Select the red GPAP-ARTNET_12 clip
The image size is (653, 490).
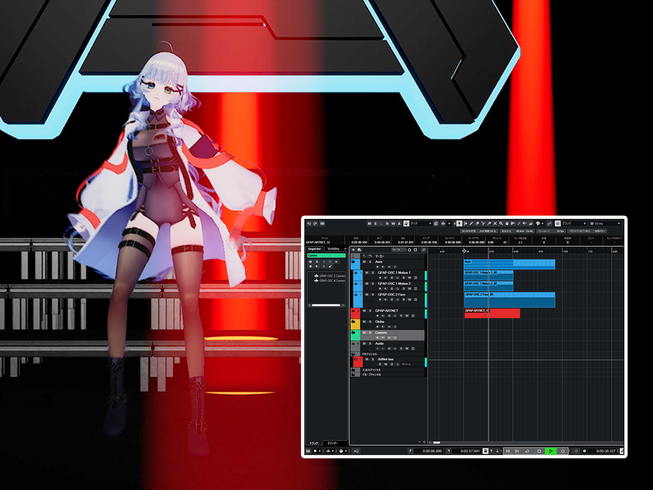[x=492, y=313]
